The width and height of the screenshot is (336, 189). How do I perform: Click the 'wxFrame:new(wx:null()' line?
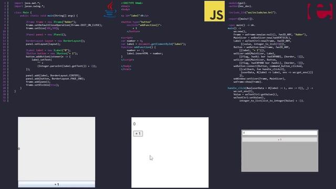click(x=270, y=35)
